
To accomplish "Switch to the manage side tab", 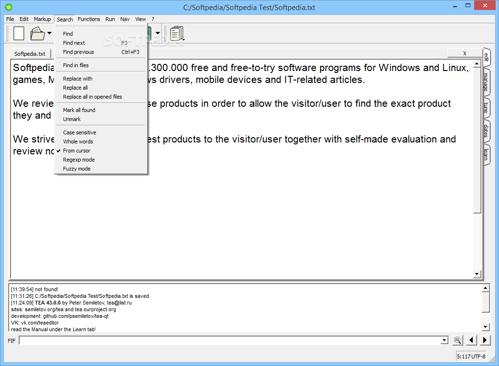I will pyautogui.click(x=487, y=82).
